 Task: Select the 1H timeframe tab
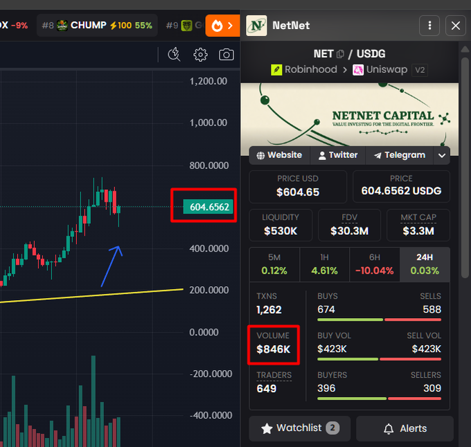(x=324, y=264)
